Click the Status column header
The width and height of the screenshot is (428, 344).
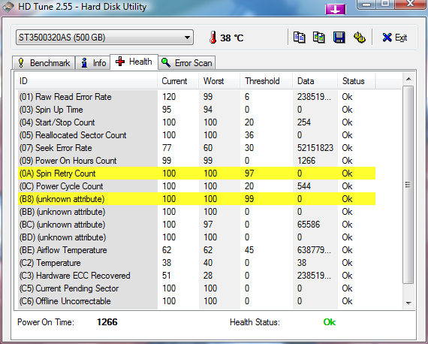tap(357, 81)
